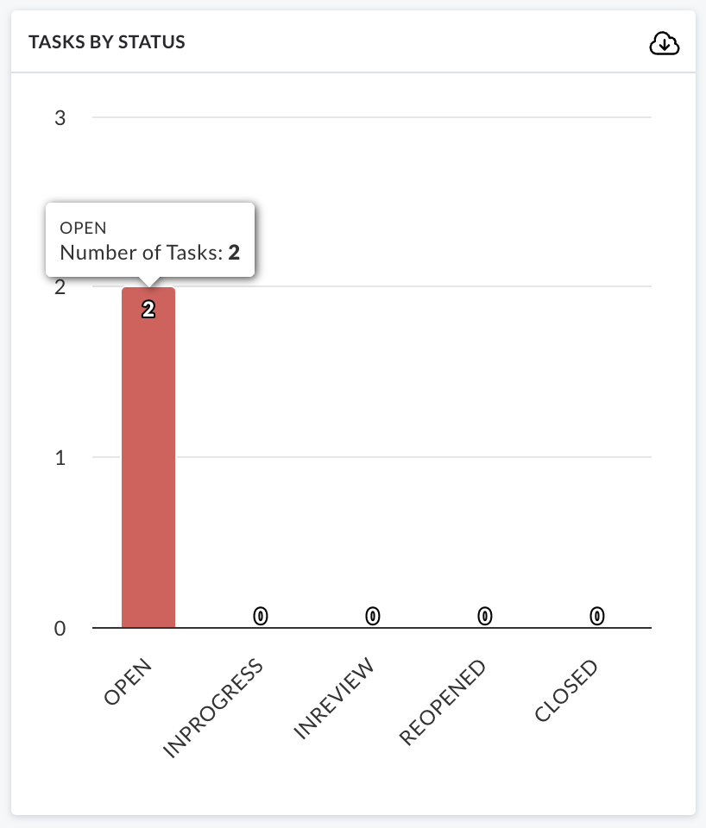
Task: Click the 2 data label inside OPEN bar
Action: pyautogui.click(x=148, y=310)
